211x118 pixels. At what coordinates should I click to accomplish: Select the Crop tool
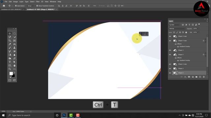(10, 41)
